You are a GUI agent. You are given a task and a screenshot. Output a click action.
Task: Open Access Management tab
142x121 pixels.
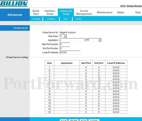point(84,12)
